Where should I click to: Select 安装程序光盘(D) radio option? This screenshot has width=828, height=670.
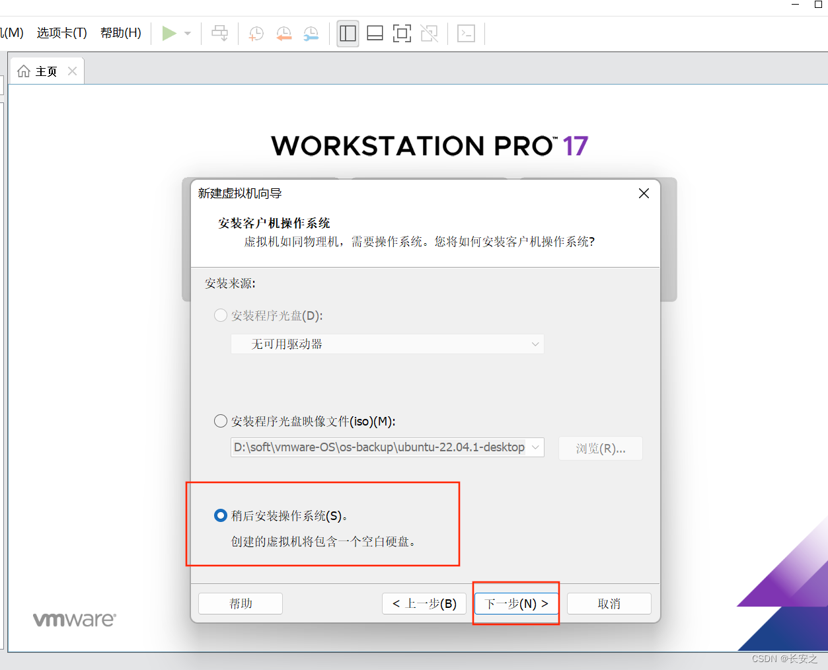coord(221,315)
